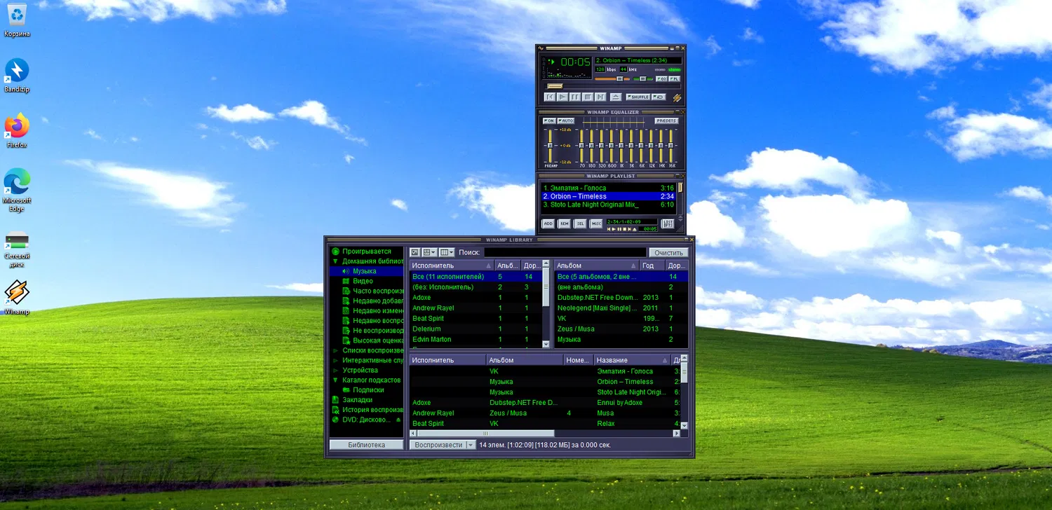Stop playback in the Winamp player
The image size is (1052, 510).
point(588,97)
